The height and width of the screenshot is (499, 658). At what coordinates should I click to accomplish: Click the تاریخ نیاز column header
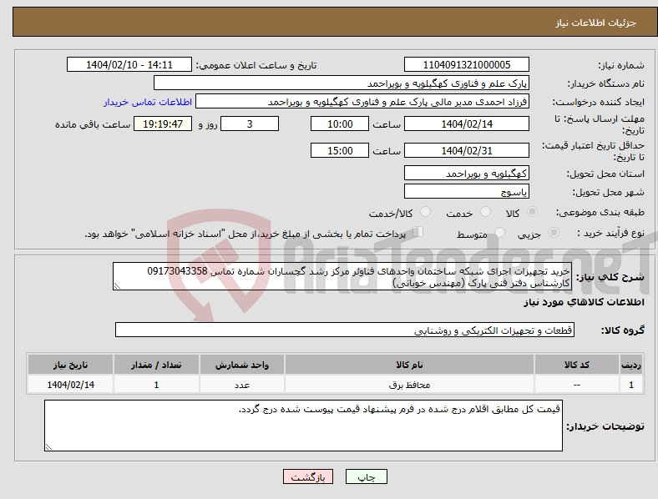point(70,365)
